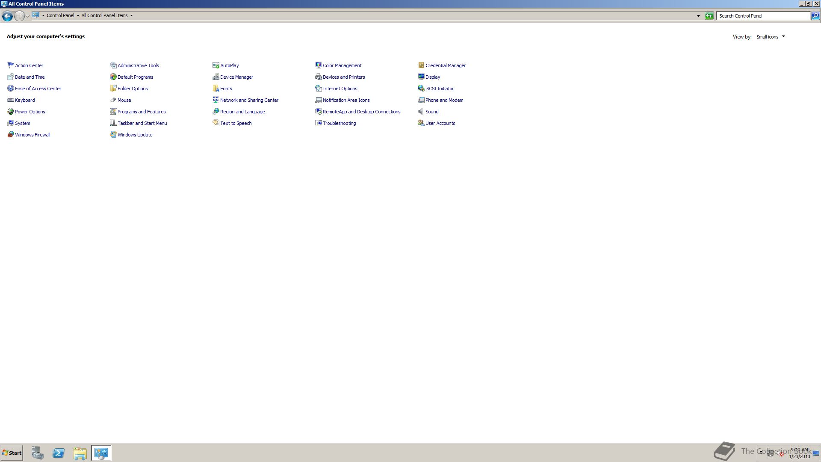Click the Devices and Printers icon
The image size is (821, 462).
click(x=319, y=77)
